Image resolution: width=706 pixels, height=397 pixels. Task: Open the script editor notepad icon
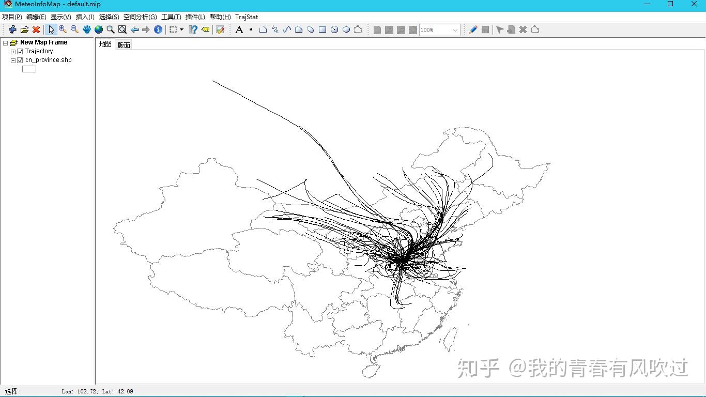220,30
